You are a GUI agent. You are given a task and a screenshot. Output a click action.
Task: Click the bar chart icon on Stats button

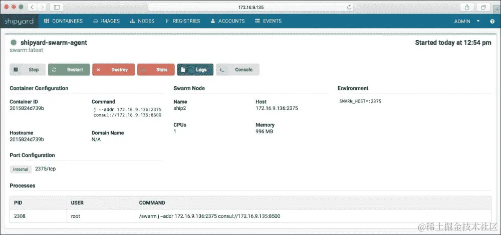143,70
